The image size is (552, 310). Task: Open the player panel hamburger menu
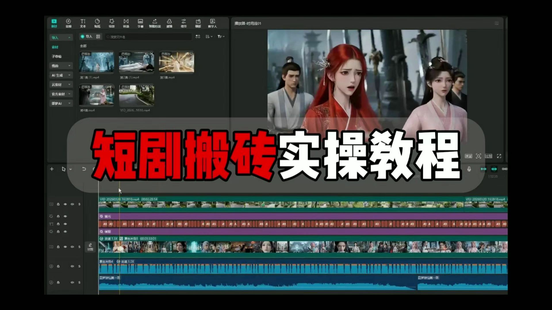pos(497,23)
